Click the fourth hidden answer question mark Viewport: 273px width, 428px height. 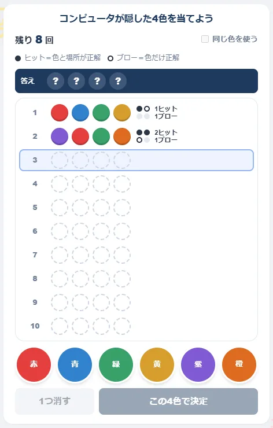pyautogui.click(x=118, y=81)
